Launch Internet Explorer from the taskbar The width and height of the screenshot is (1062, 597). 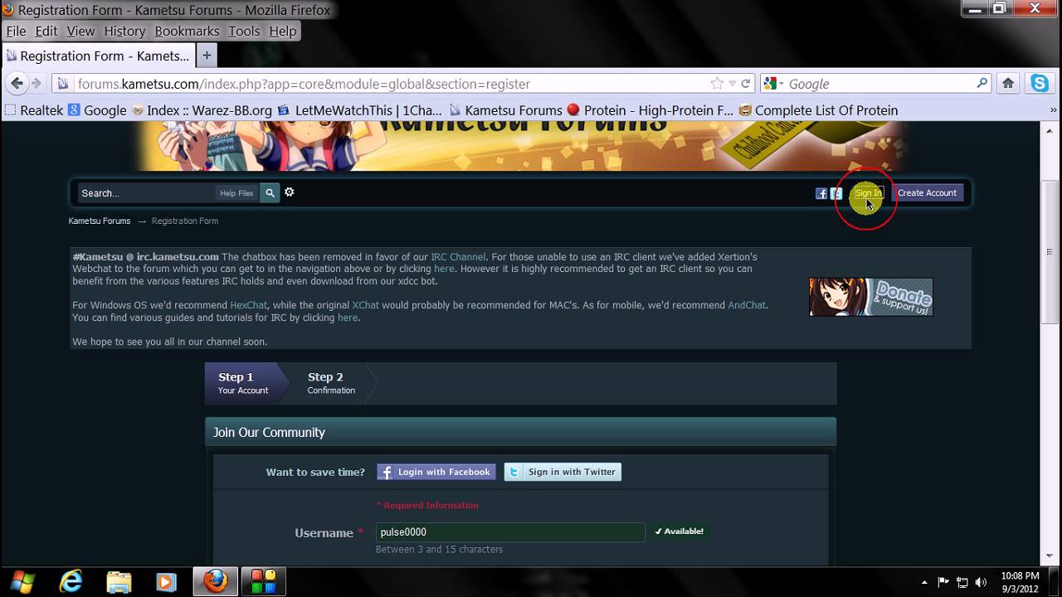(x=71, y=582)
